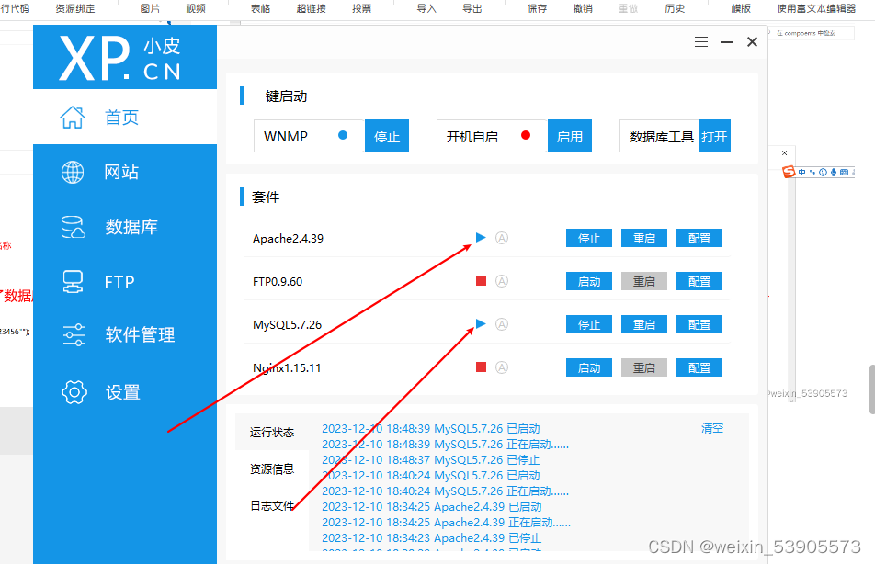Open the 网站 section in sidebar
The width and height of the screenshot is (875, 564).
pyautogui.click(x=125, y=172)
